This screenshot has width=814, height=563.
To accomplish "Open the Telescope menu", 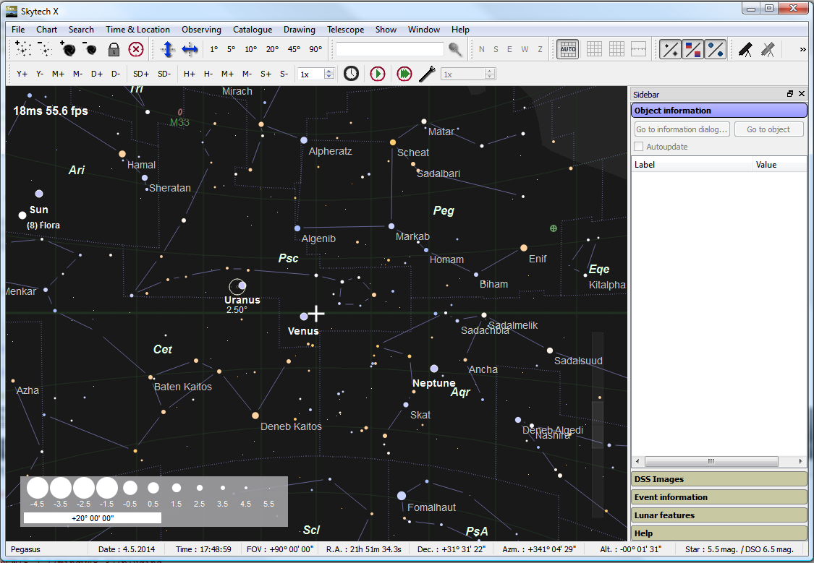I will tap(345, 30).
